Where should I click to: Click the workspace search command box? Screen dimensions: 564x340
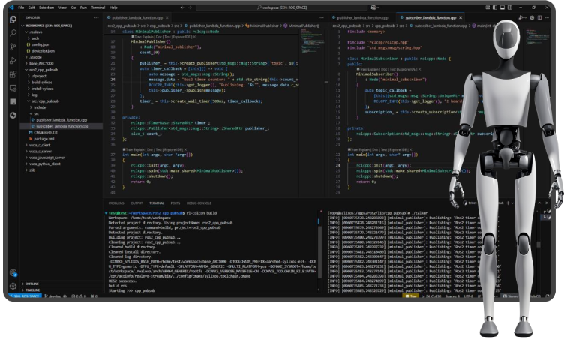[282, 8]
